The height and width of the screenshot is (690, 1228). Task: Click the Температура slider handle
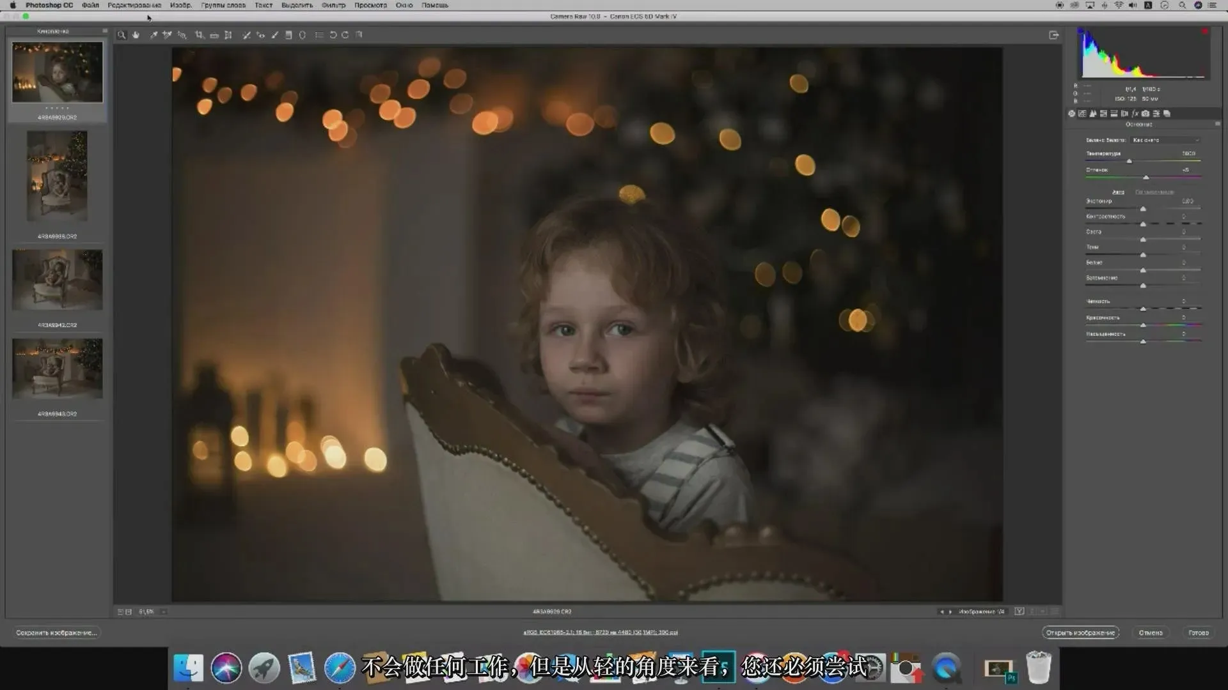(1130, 161)
